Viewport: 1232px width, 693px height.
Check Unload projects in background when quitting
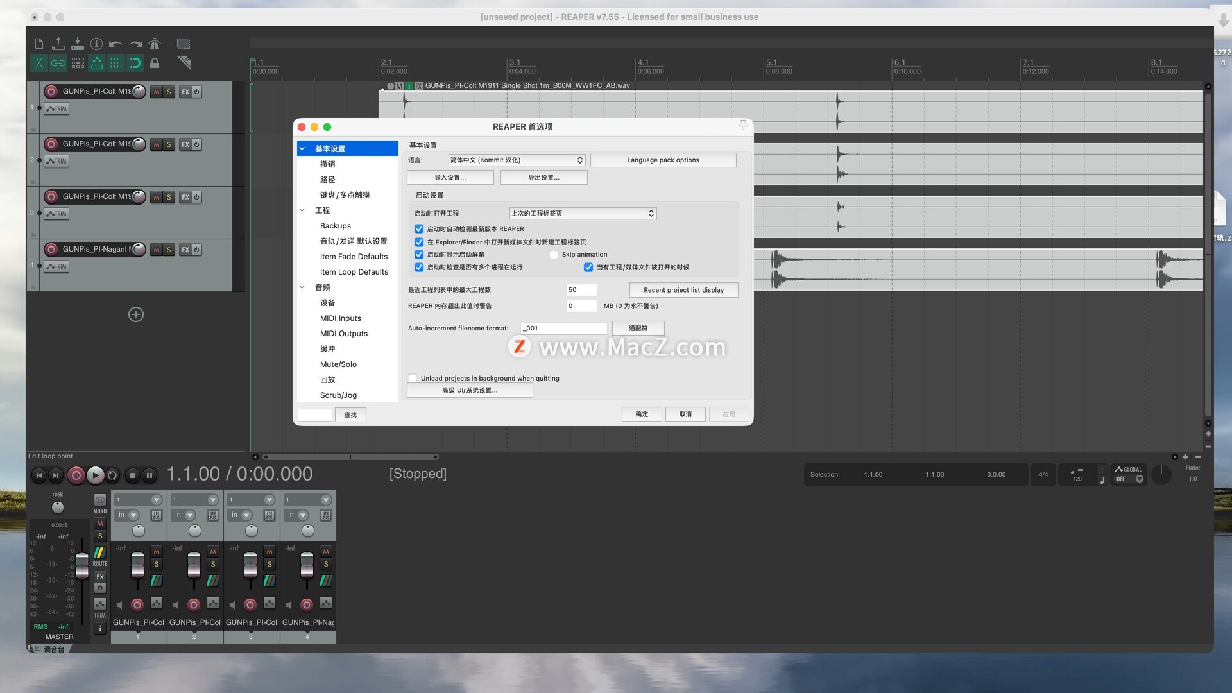coord(413,379)
